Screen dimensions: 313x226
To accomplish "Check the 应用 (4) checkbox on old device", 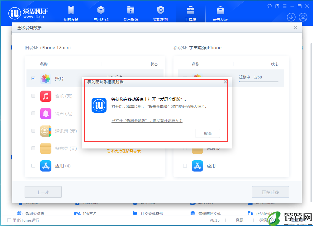I will [x=33, y=166].
